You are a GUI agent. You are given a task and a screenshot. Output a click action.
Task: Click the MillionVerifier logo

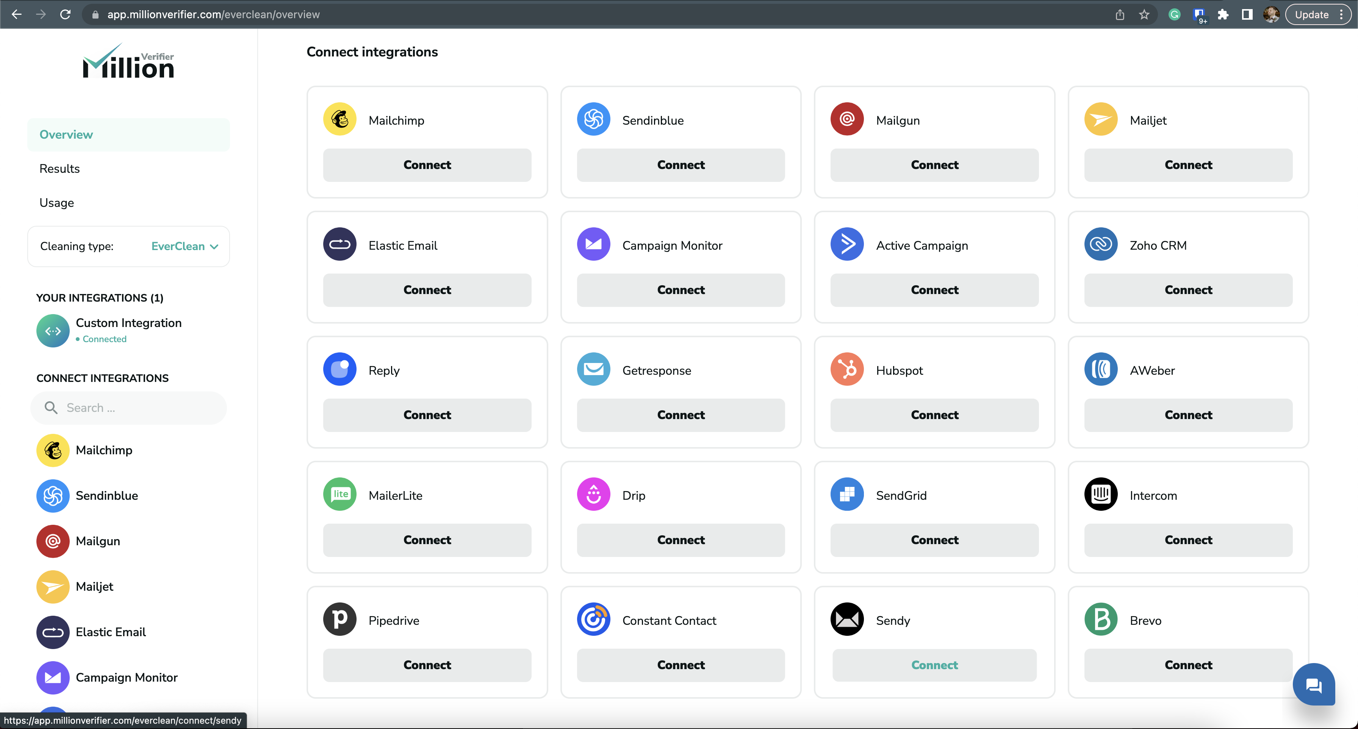pos(128,62)
